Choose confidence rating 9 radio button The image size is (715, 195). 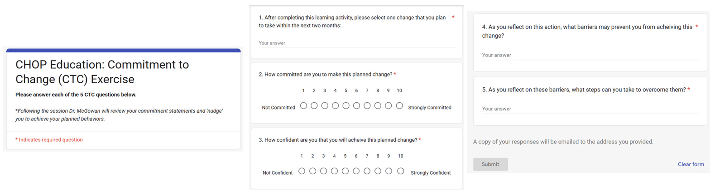[x=389, y=171]
